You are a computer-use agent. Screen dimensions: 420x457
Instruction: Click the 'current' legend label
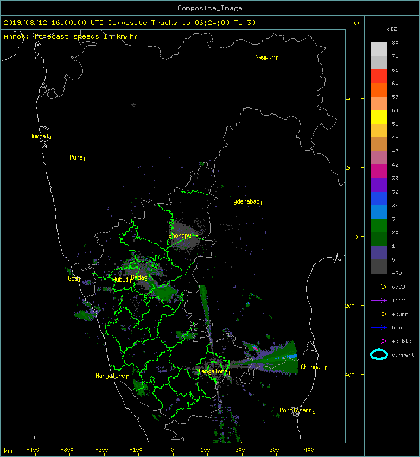pyautogui.click(x=403, y=355)
